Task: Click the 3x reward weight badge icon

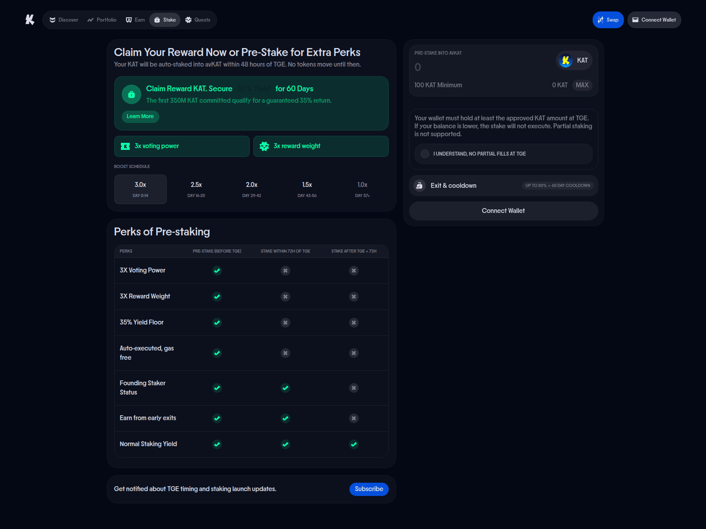Action: click(264, 146)
